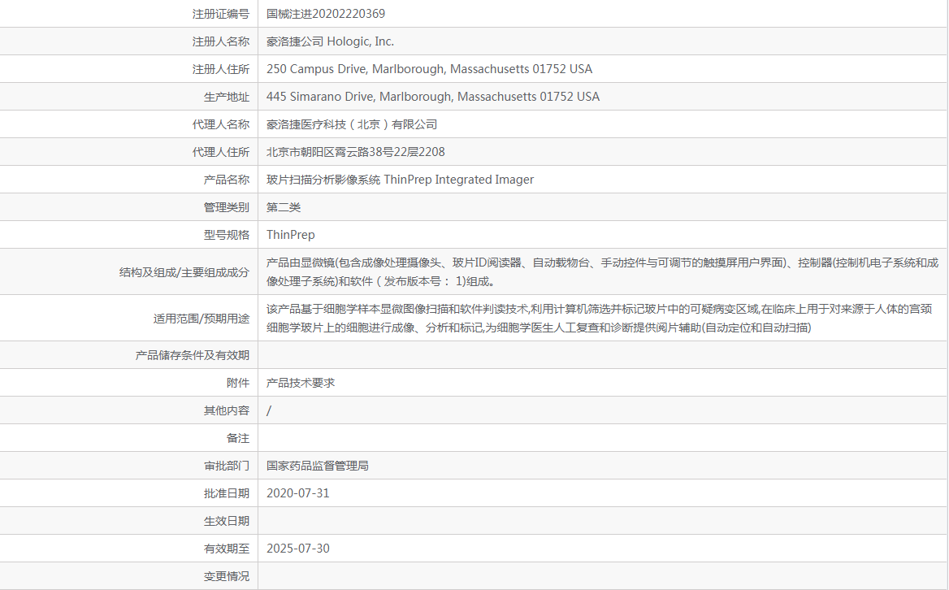This screenshot has width=949, height=590.
Task: Click the management class value 第二类
Action: [x=284, y=207]
